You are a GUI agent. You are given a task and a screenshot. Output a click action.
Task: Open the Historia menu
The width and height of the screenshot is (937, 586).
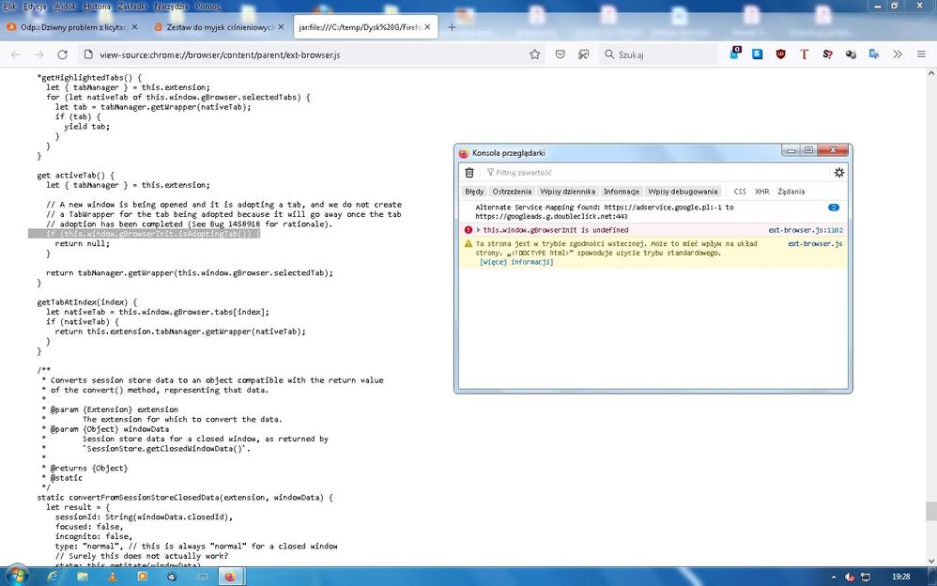[97, 7]
